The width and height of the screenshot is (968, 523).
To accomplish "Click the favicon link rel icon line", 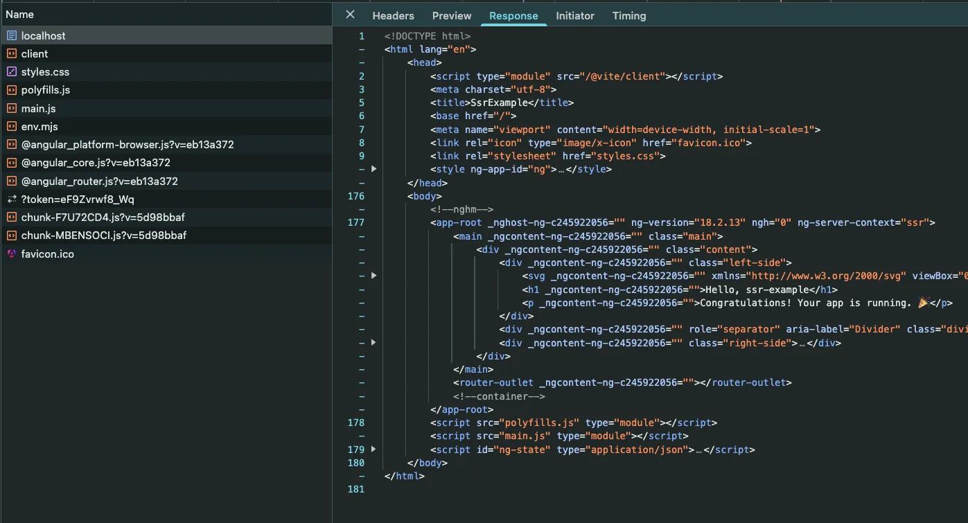I will [x=591, y=143].
